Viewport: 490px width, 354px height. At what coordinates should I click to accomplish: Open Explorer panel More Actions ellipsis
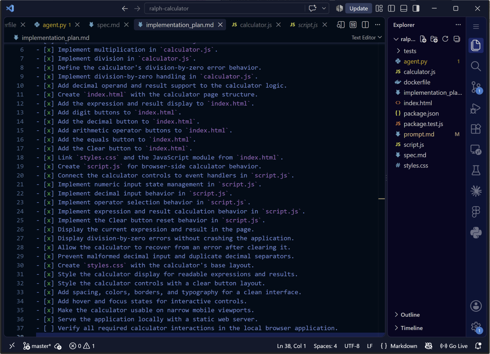coord(458,25)
